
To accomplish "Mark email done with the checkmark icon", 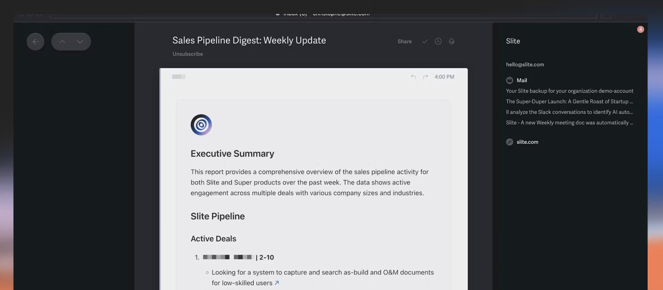I will 425,41.
